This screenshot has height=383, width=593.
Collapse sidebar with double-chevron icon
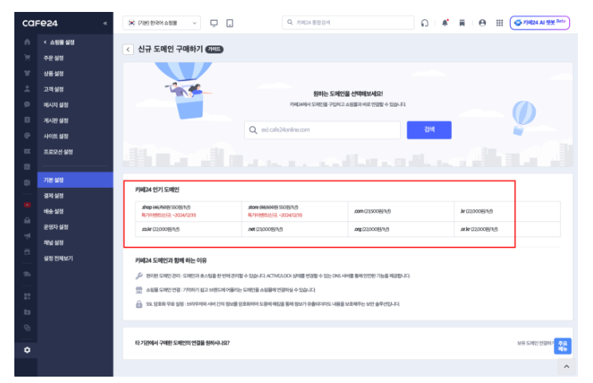point(105,23)
